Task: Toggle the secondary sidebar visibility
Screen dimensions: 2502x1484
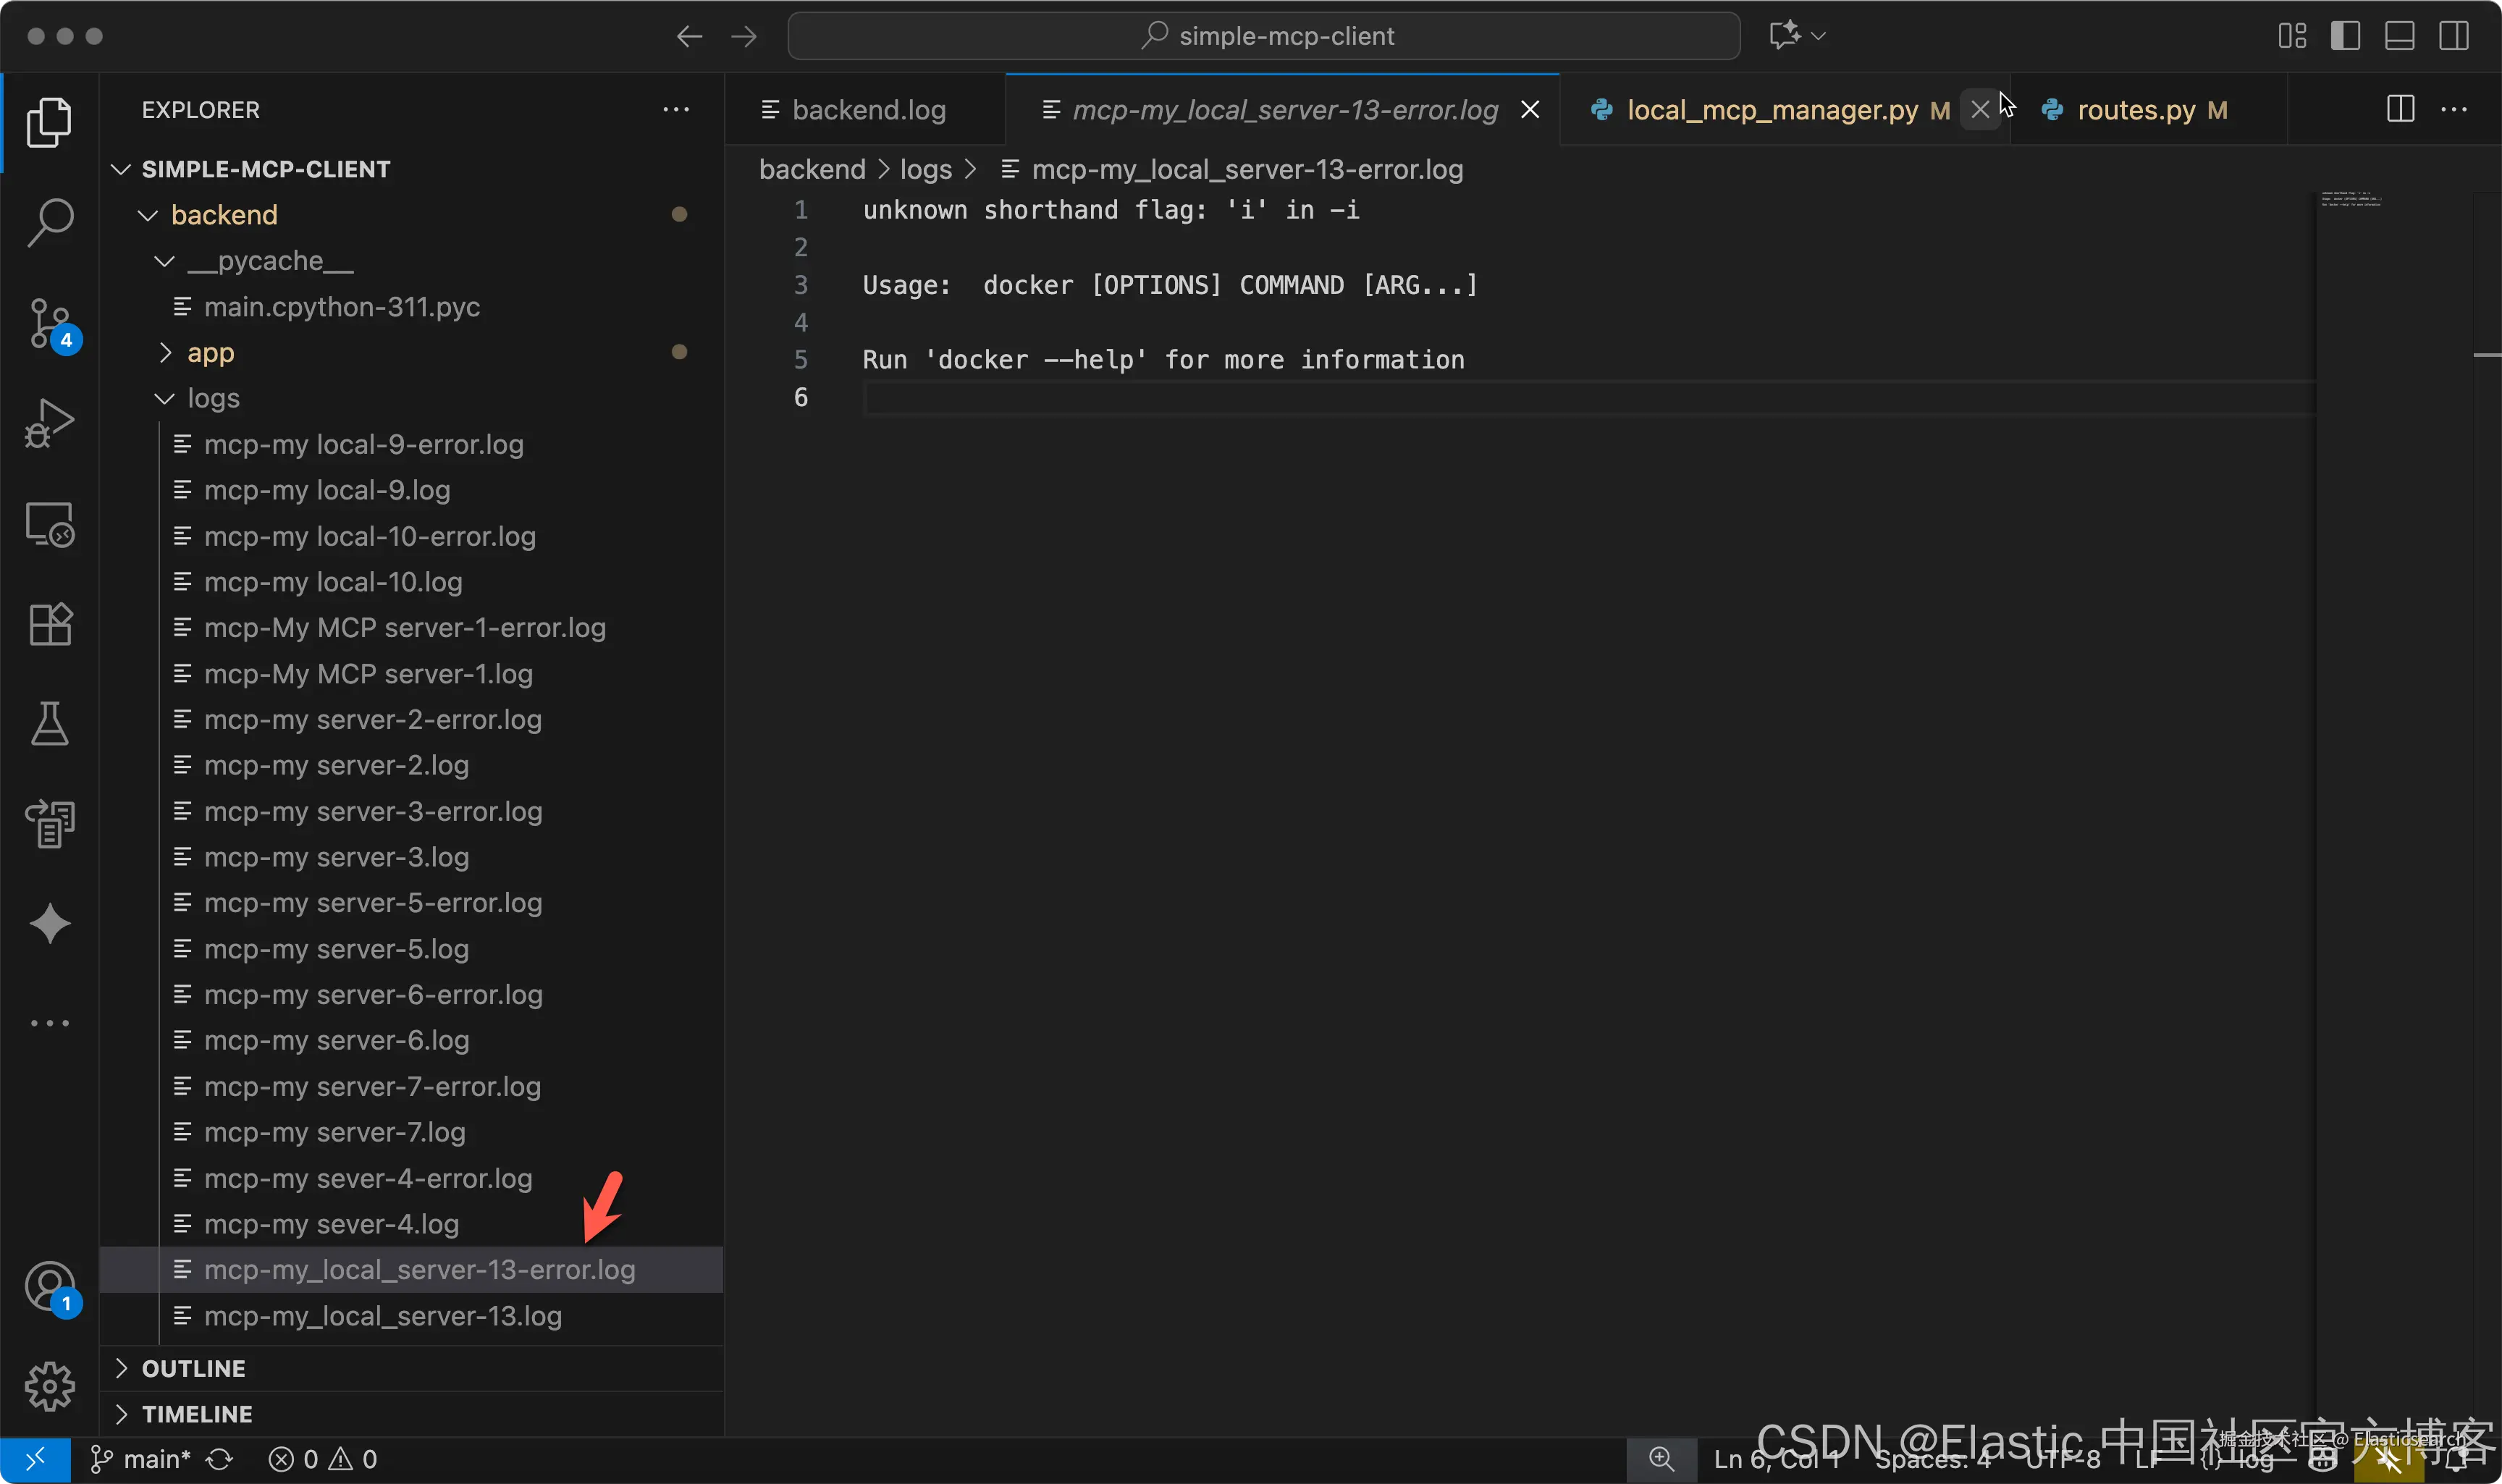Action: click(2453, 36)
